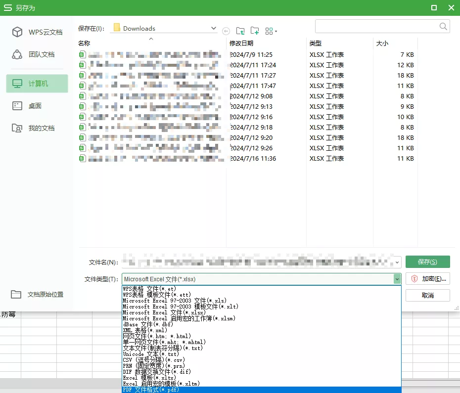
Task: Choose CSV (逗号分隔)(*.csv) file type
Action: 154,360
